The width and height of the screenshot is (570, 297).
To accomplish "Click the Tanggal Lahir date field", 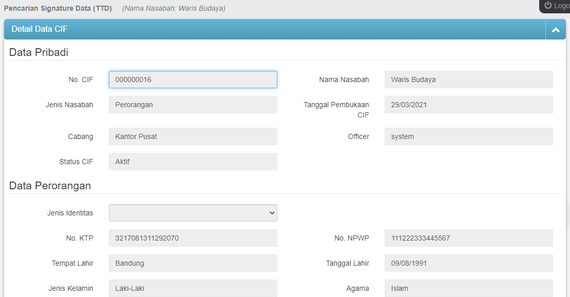I will 468,263.
